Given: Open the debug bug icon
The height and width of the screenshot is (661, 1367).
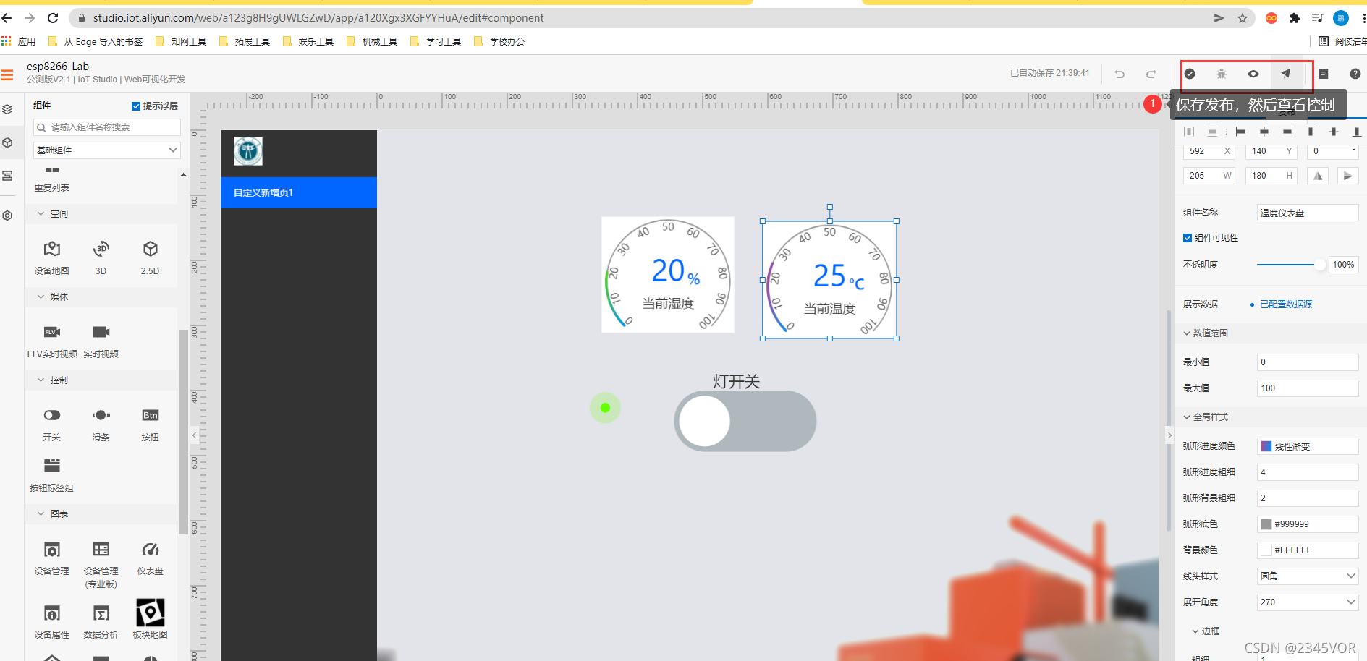Looking at the screenshot, I should [1222, 74].
